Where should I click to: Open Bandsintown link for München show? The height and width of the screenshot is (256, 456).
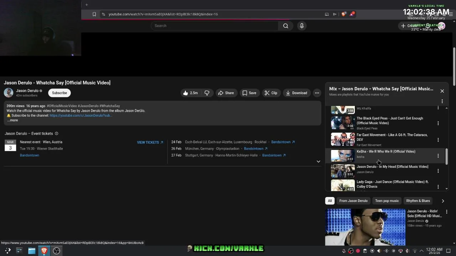pyautogui.click(x=255, y=149)
